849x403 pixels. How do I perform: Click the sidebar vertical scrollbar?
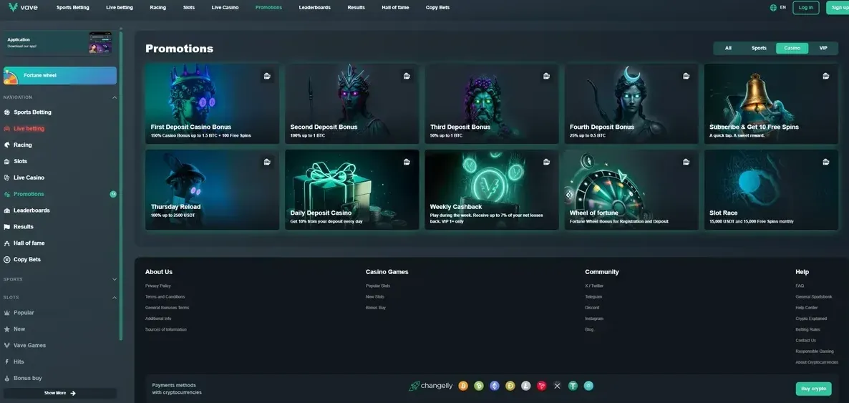(121, 186)
